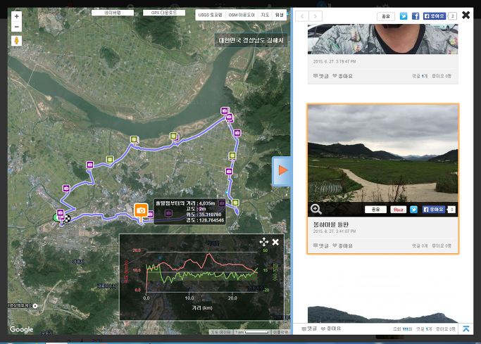The width and height of the screenshot is (481, 344).
Task: Go to the previous photo
Action: [302, 16]
